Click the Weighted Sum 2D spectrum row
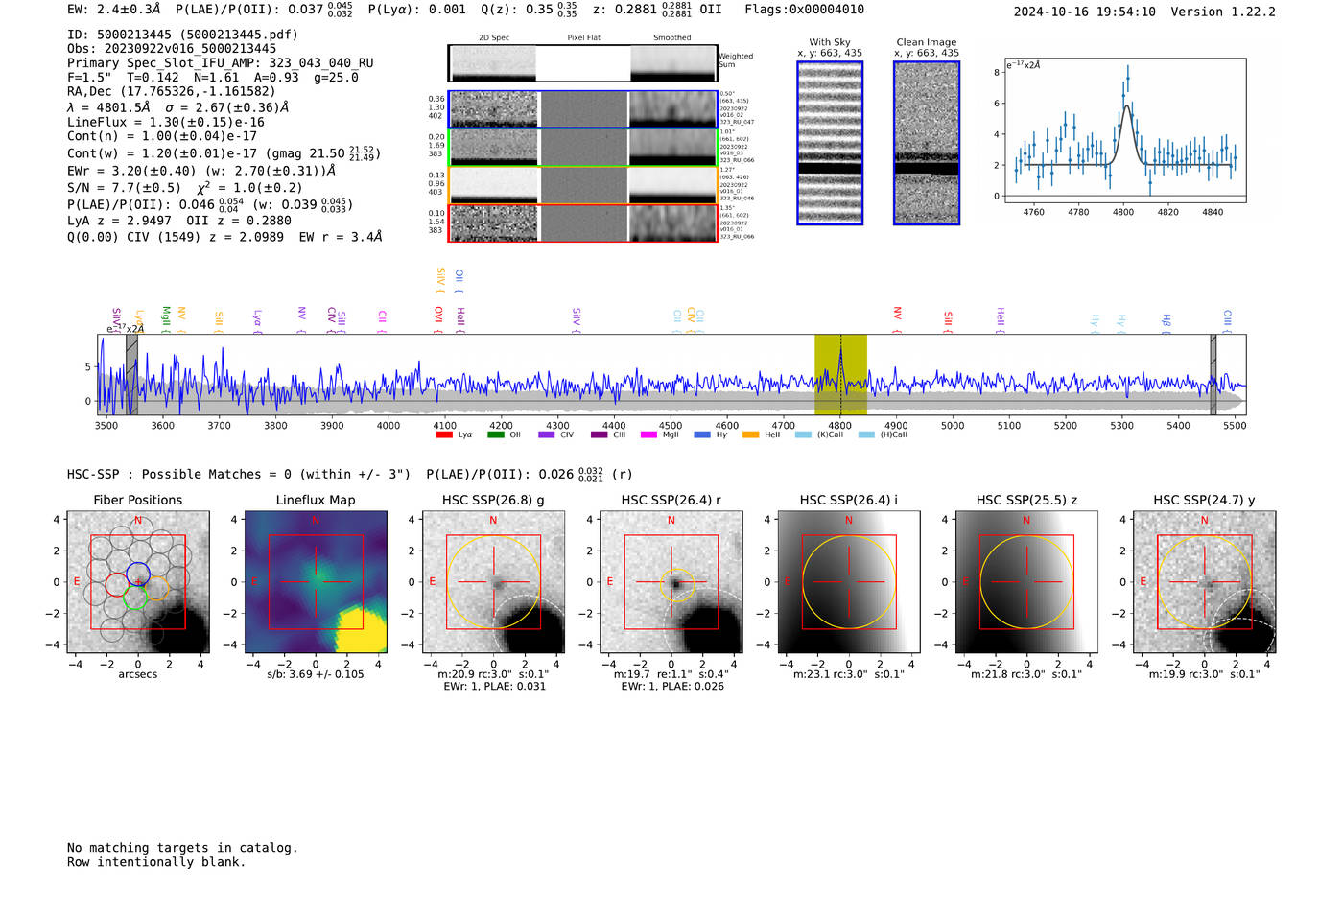 coord(582,63)
